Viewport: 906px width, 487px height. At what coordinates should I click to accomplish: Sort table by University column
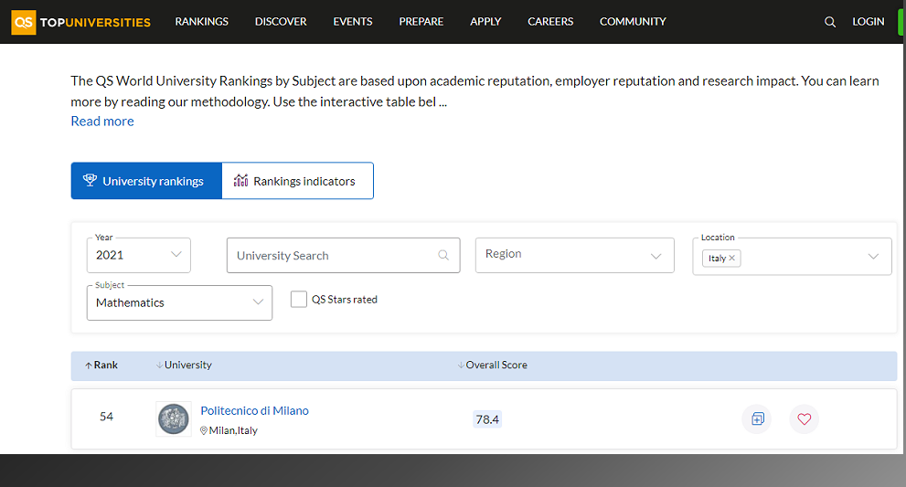(184, 365)
